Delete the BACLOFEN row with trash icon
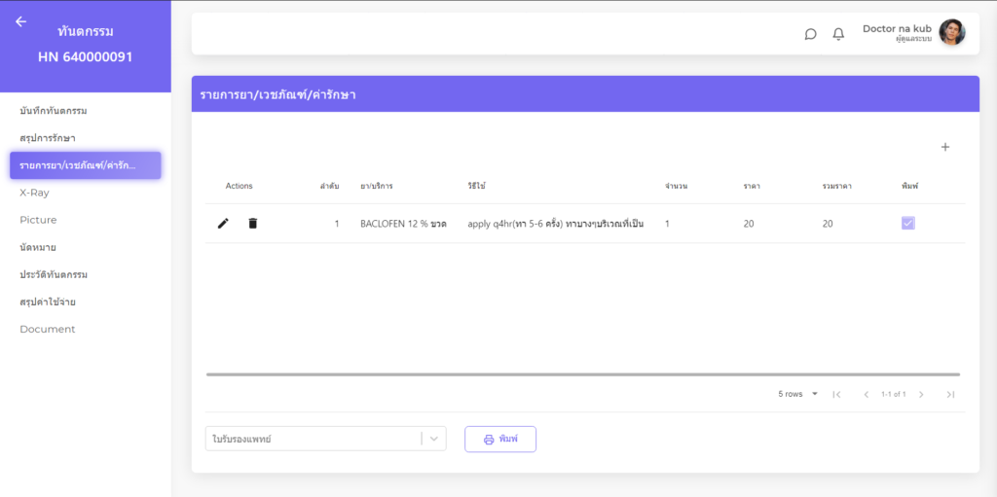This screenshot has width=997, height=497. tap(253, 224)
